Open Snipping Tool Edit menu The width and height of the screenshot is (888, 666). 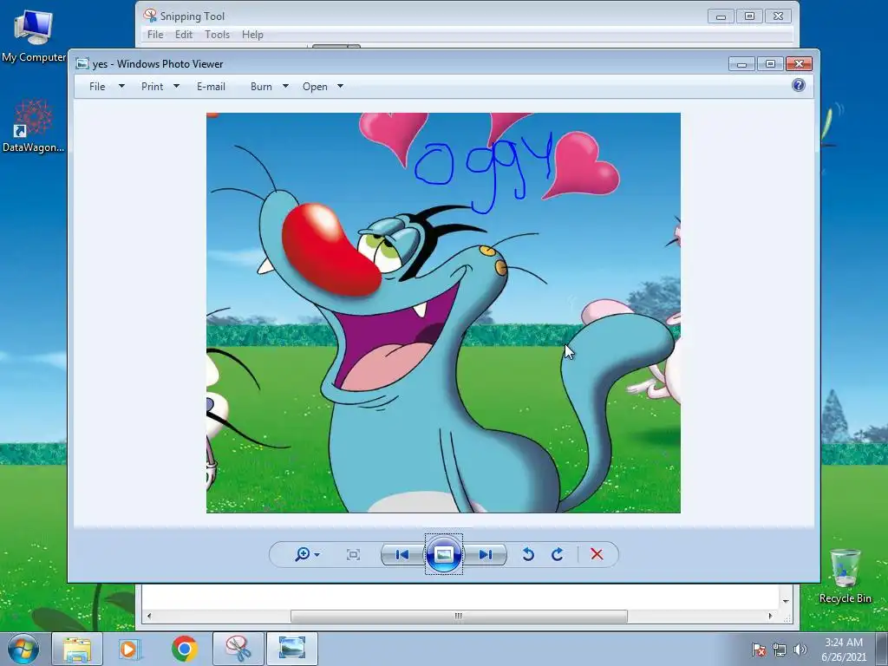click(x=184, y=35)
